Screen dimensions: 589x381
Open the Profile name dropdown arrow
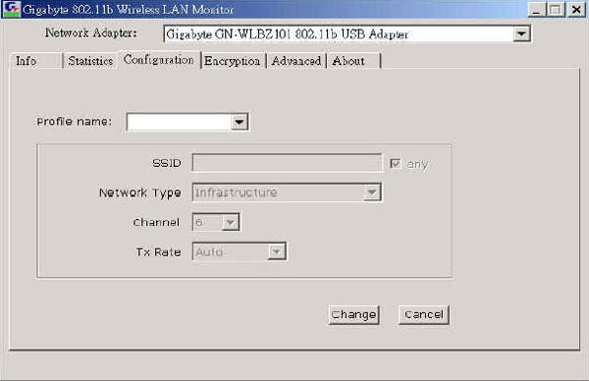coord(240,122)
